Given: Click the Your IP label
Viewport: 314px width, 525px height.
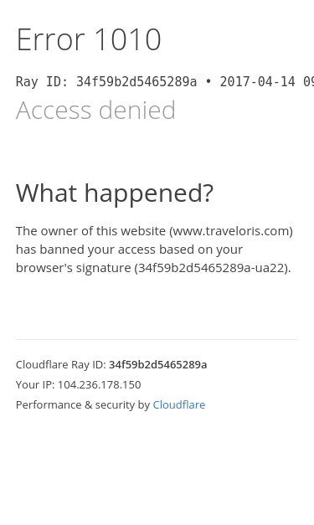Looking at the screenshot, I should 35,384.
